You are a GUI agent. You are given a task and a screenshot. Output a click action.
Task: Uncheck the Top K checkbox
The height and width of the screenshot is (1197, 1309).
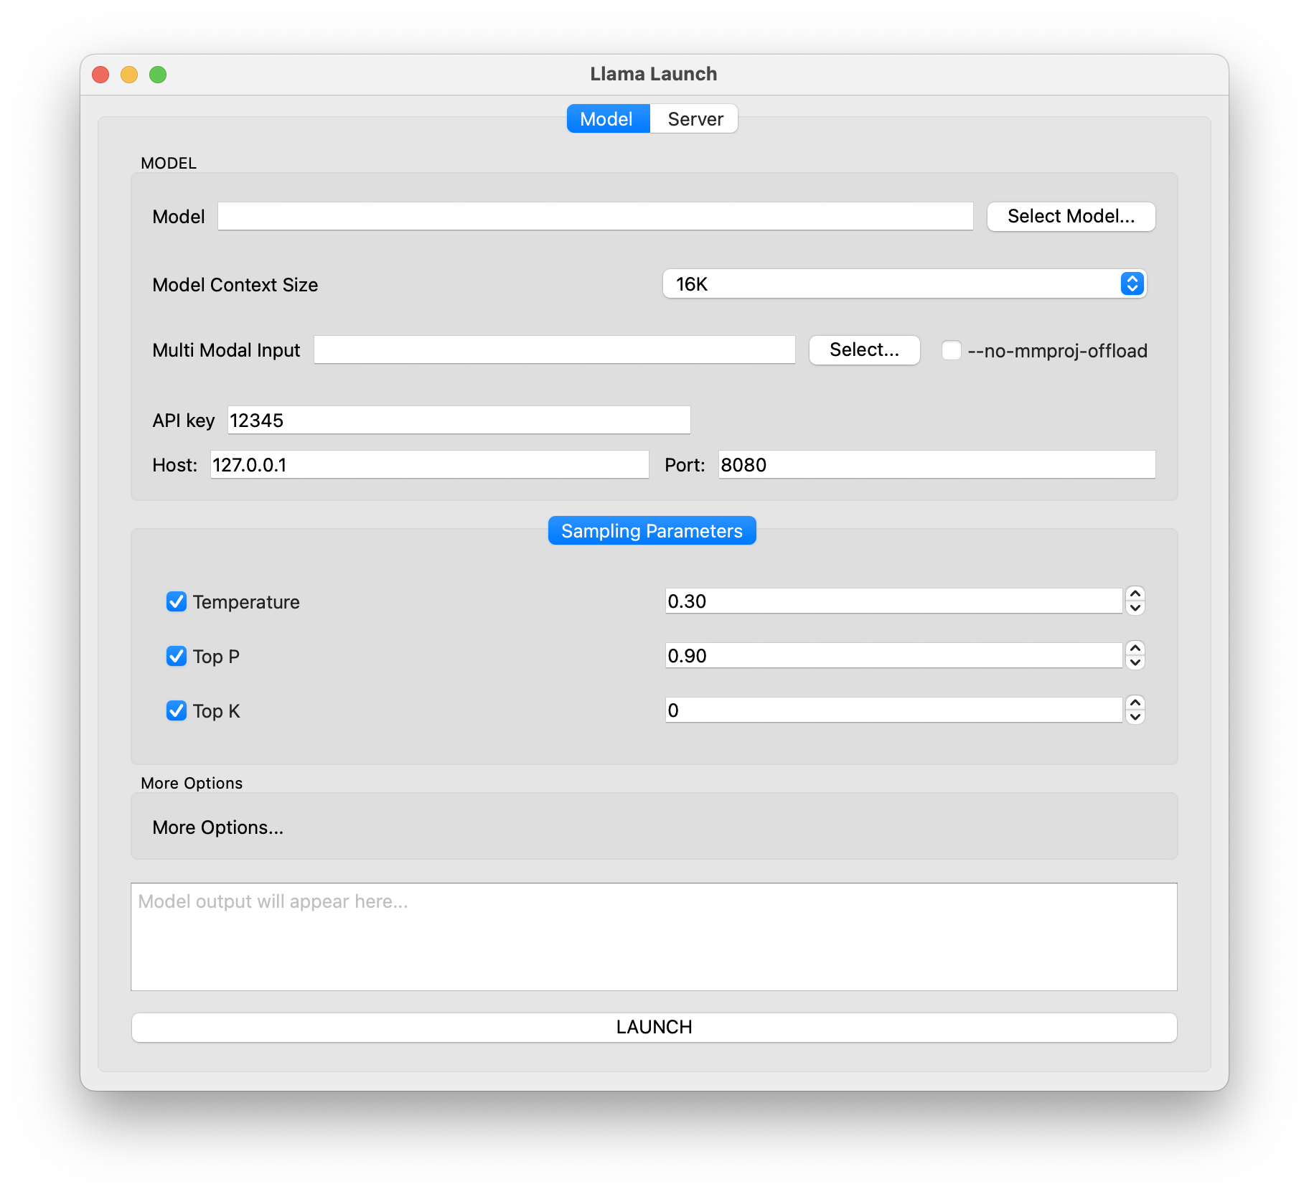pos(177,710)
